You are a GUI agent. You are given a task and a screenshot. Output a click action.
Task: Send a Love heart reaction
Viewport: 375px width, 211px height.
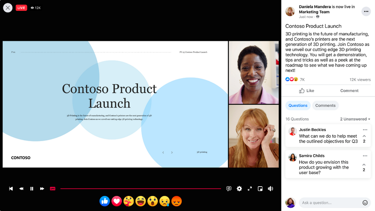116,201
